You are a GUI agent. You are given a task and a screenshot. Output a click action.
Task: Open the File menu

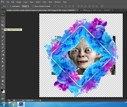click(8, 2)
